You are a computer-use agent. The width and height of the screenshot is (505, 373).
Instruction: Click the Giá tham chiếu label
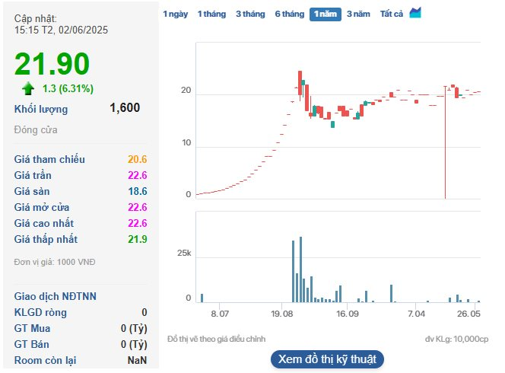coord(49,159)
